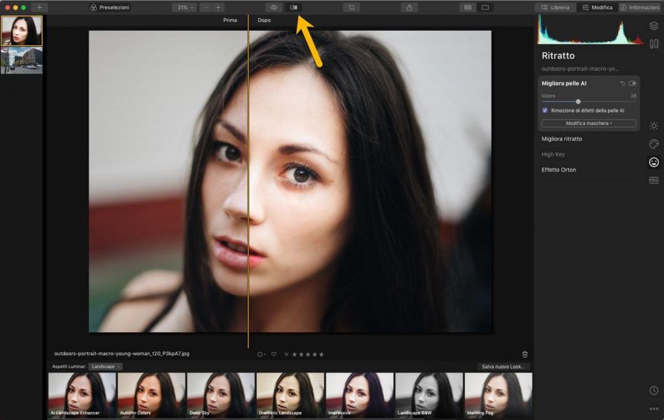664x420 pixels.
Task: Open the Essentials sun icon
Action: 654,126
